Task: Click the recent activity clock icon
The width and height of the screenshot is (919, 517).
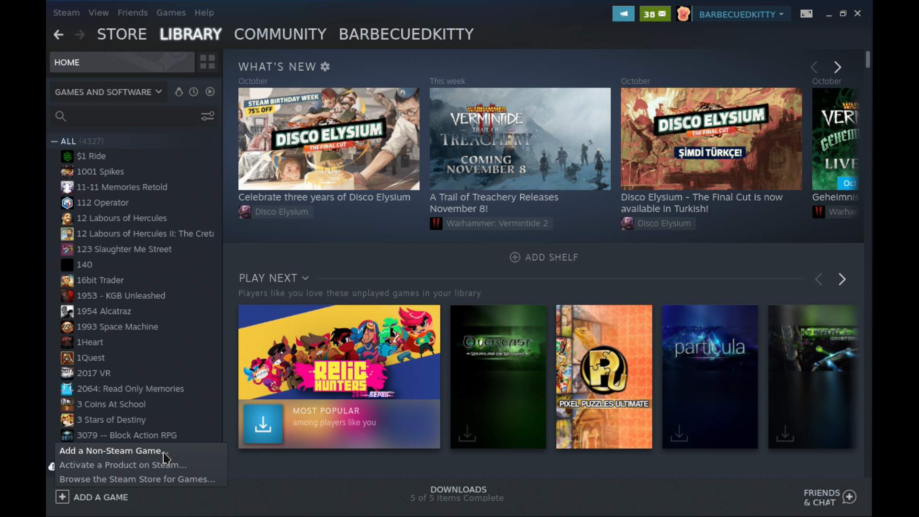Action: point(194,91)
